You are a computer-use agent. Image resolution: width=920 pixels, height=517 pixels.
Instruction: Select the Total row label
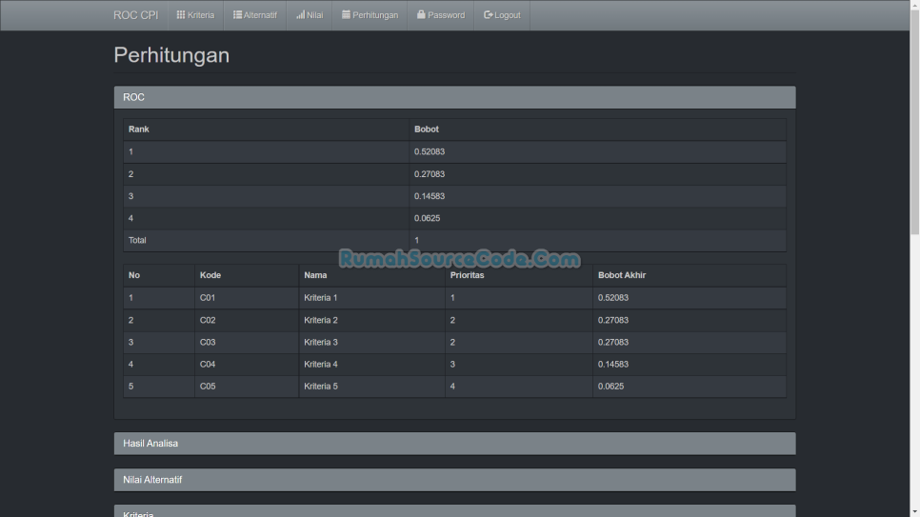(138, 240)
